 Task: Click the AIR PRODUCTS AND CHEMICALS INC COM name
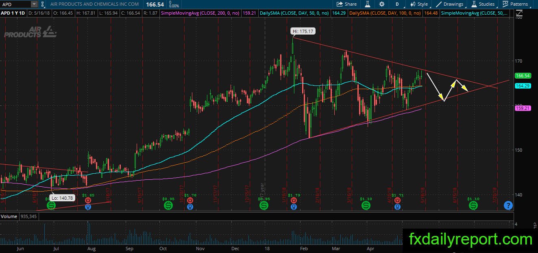point(94,4)
